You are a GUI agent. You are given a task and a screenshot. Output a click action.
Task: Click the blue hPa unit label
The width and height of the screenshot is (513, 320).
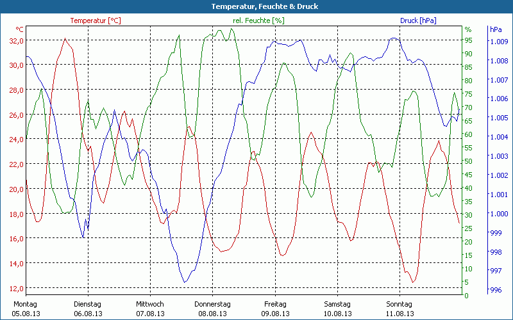[495, 29]
